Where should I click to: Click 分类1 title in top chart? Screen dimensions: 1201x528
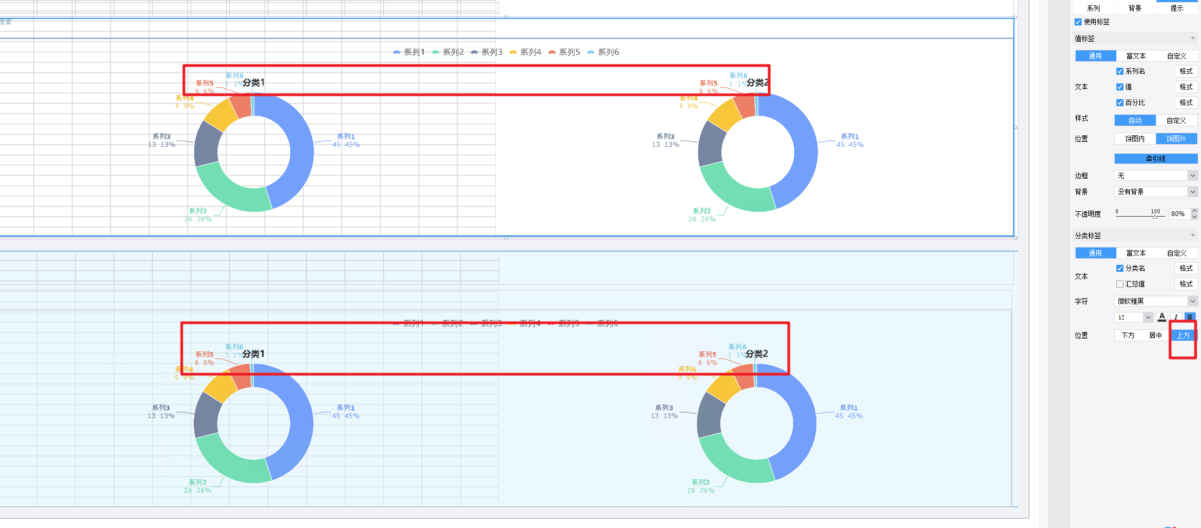click(254, 83)
